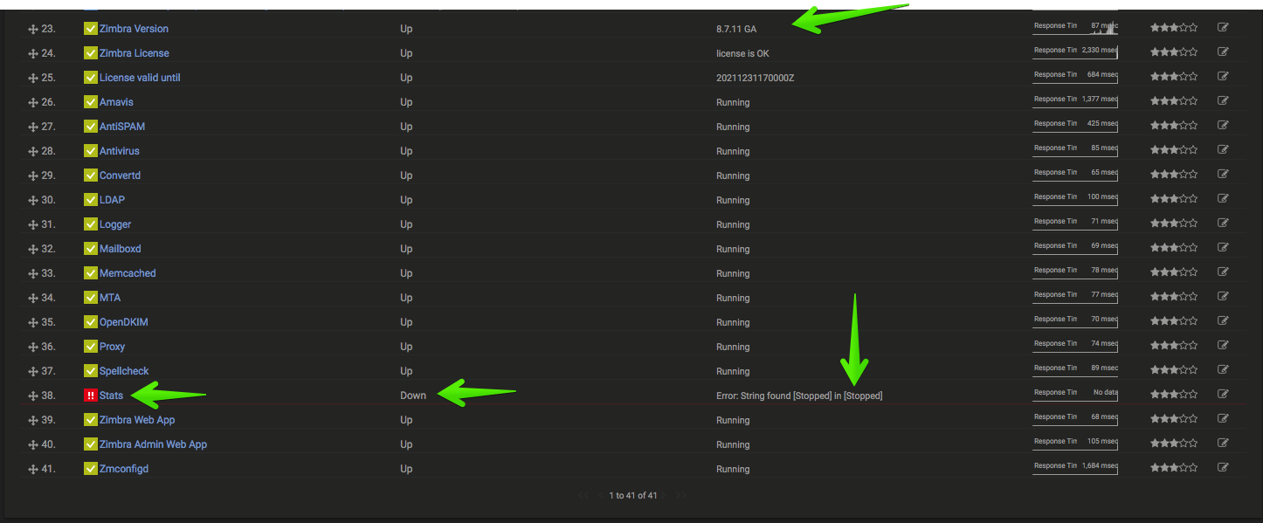1263x523 pixels.
Task: Click the green check beside Spellcheck
Action: (90, 371)
